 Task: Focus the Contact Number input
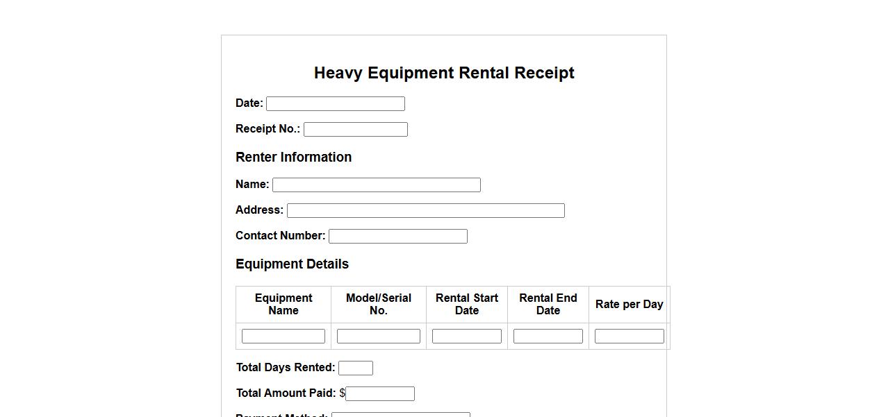397,237
